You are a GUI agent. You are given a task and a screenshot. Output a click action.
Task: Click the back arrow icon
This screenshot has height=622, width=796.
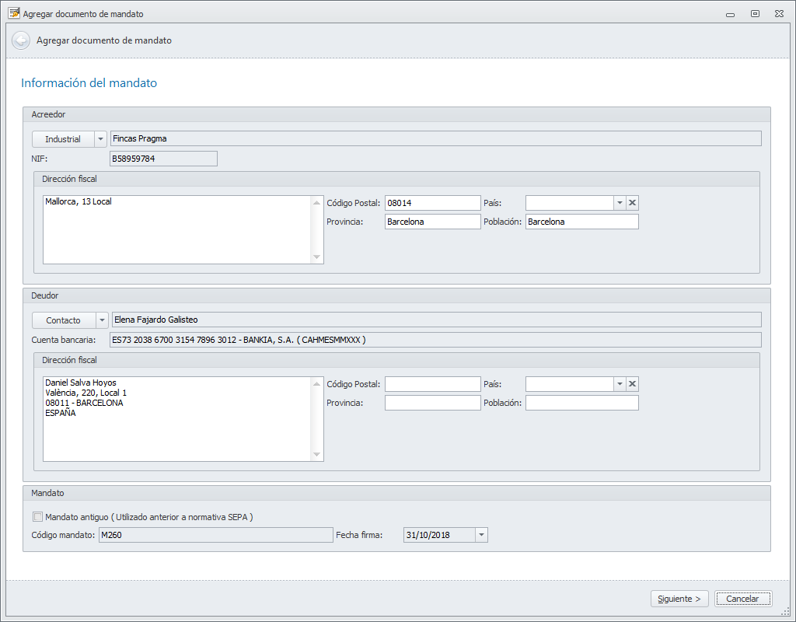(x=21, y=40)
